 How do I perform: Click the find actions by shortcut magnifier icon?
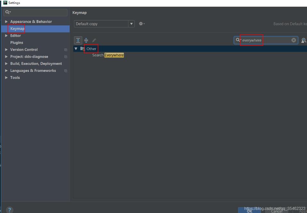coord(304,40)
